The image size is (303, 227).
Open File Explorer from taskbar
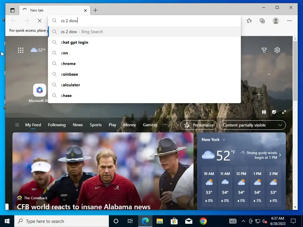click(159, 221)
